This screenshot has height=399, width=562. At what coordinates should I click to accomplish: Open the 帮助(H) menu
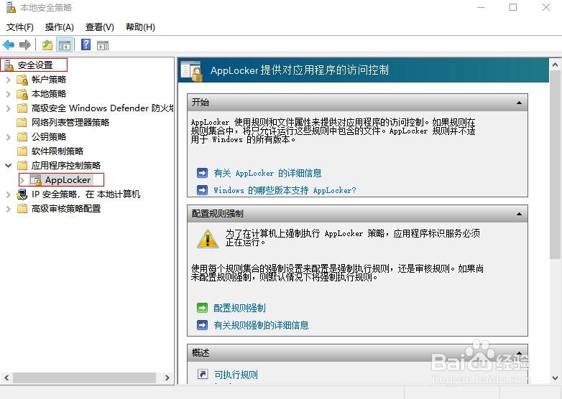pyautogui.click(x=141, y=27)
